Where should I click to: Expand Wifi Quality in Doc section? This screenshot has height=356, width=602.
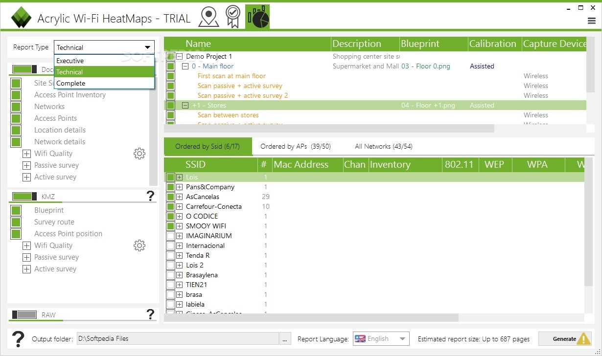tap(26, 154)
